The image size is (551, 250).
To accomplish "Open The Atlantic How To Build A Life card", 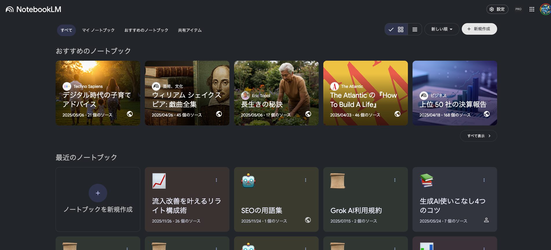I will click(366, 93).
